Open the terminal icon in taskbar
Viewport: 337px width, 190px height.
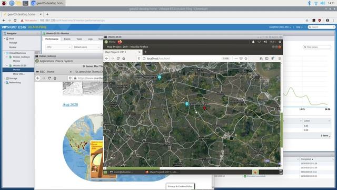pos(25,3)
